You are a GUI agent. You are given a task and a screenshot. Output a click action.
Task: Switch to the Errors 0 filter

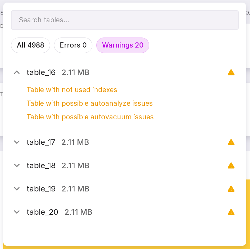[73, 45]
